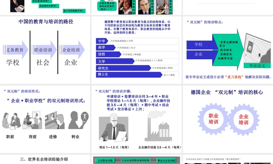Select the caption 理论 1—1.5 天(每周)
This screenshot has width=273, height=164.
pos(115,147)
